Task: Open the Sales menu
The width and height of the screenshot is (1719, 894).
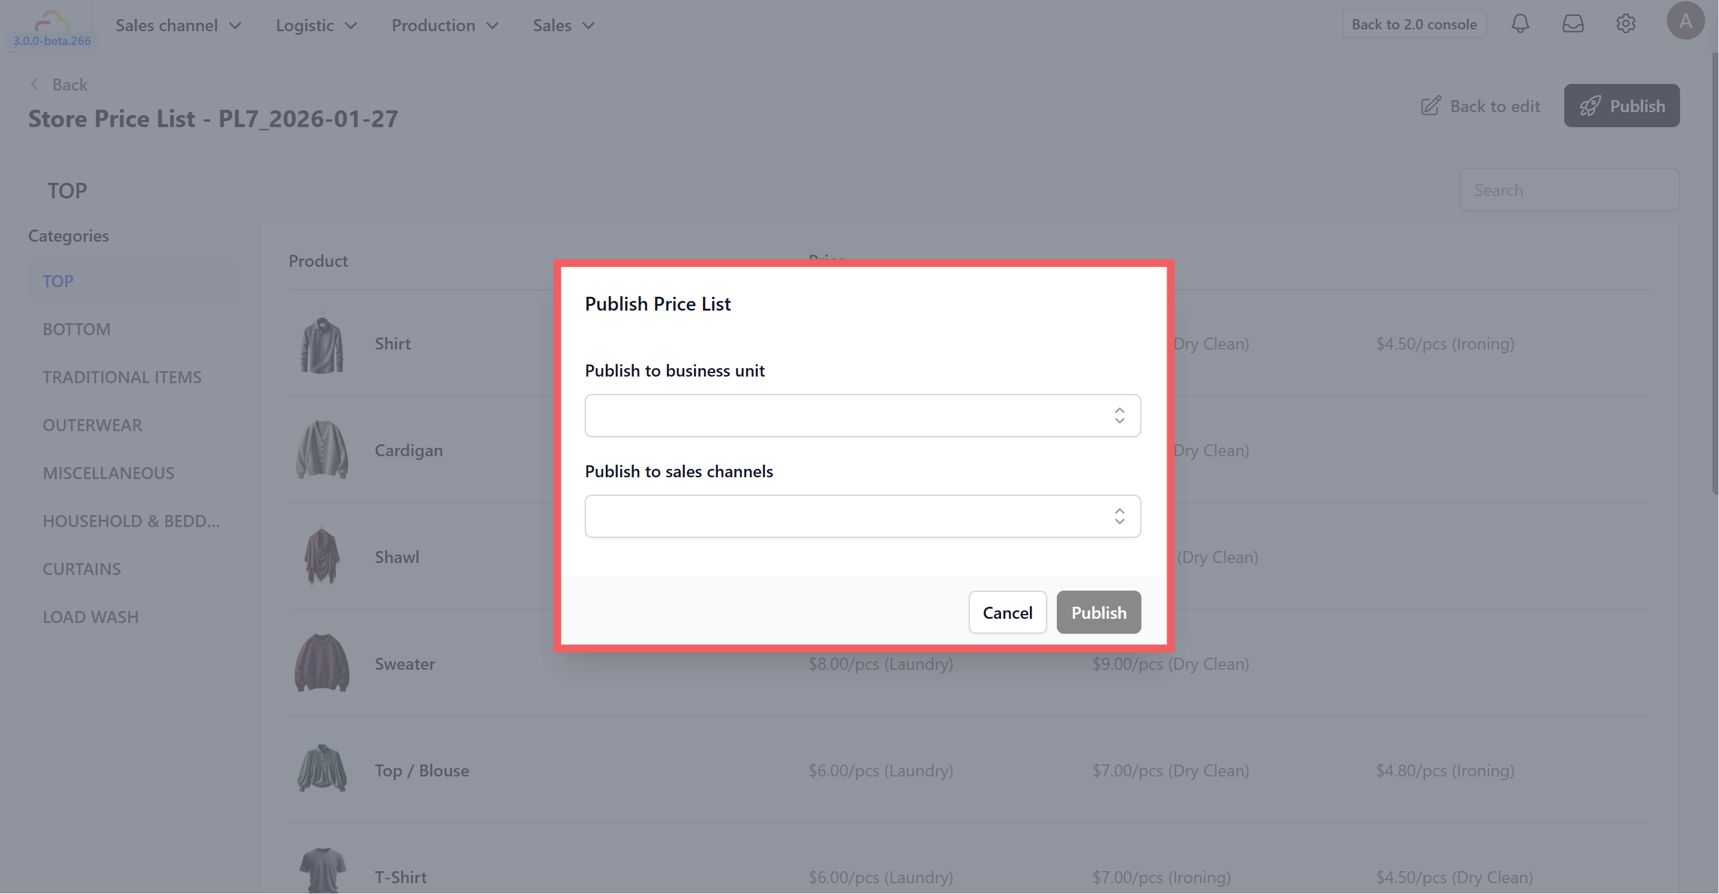Action: tap(563, 25)
